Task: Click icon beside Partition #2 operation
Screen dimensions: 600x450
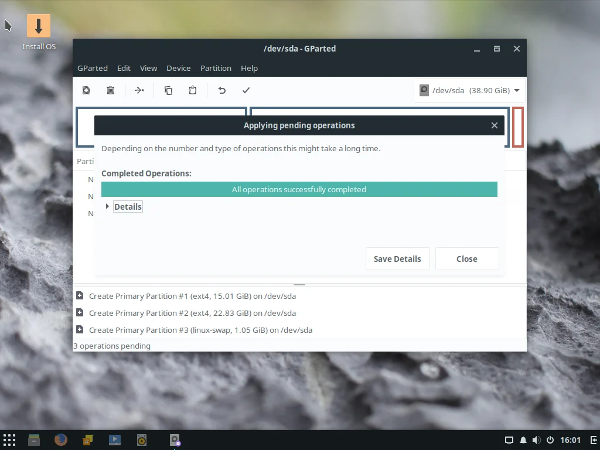Action: click(80, 313)
